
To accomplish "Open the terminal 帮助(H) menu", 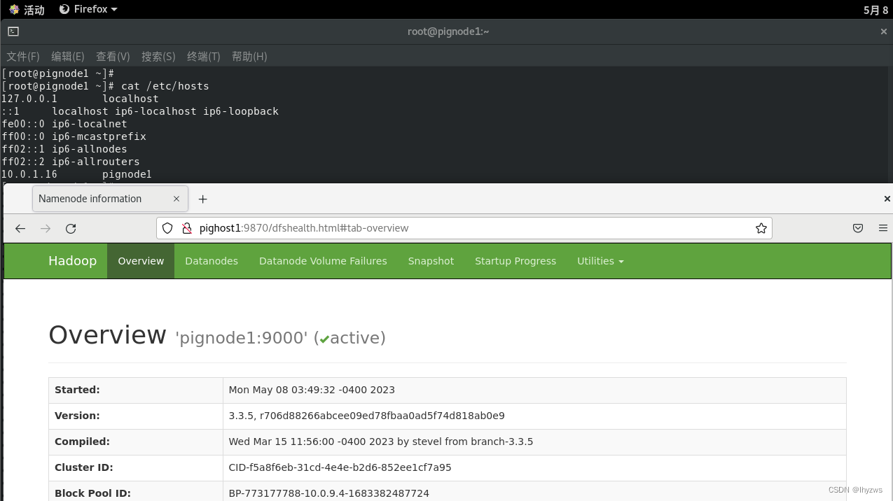I will [x=249, y=57].
